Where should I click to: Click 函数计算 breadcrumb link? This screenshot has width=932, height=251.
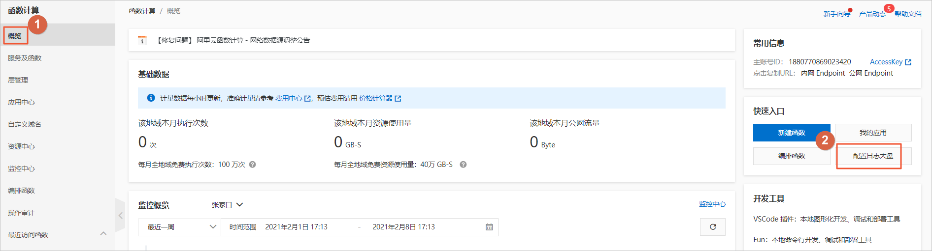pyautogui.click(x=142, y=11)
